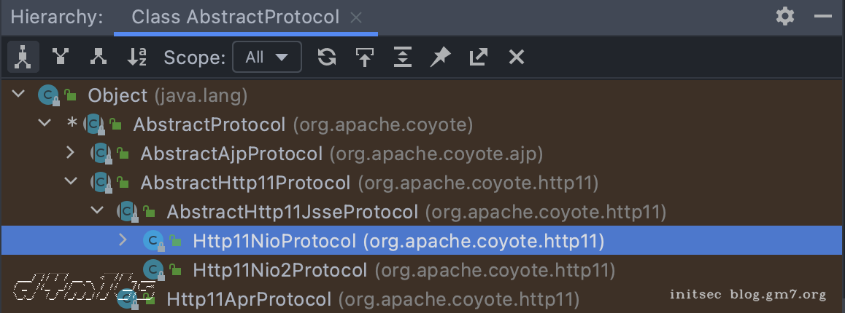The height and width of the screenshot is (313, 845).
Task: Switch to subtypes hierarchy view
Action: tap(99, 57)
